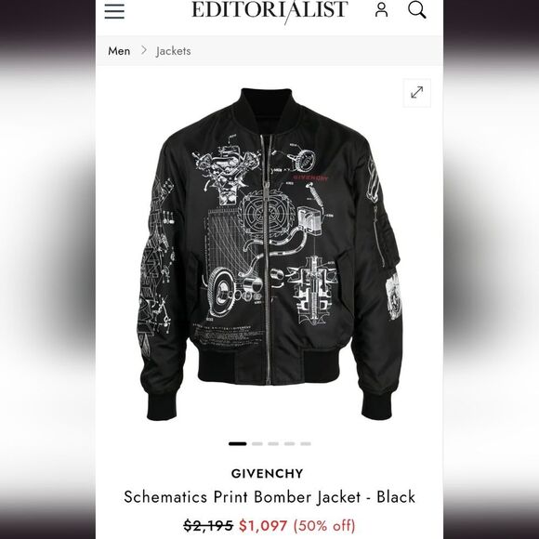Click the breadcrumb chevron separator
Screen dimensions: 539x539
click(x=144, y=50)
